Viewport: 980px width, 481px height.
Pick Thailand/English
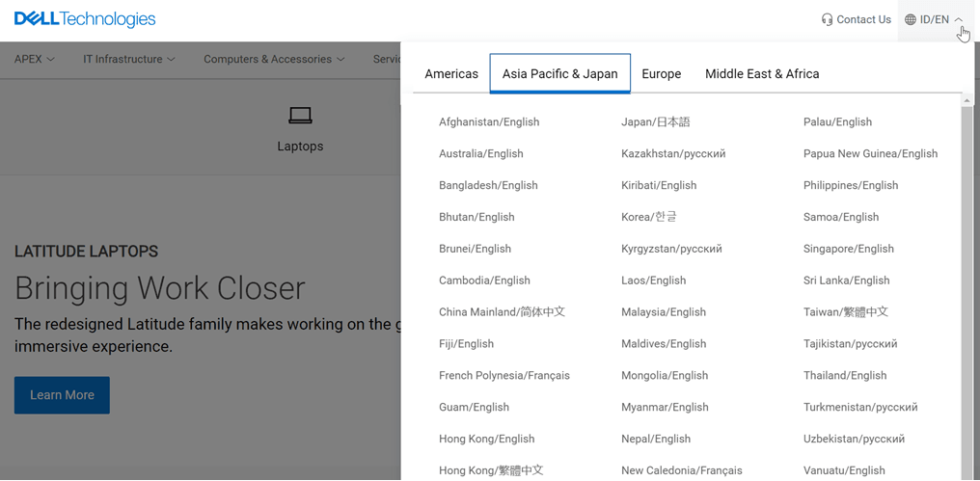(844, 375)
